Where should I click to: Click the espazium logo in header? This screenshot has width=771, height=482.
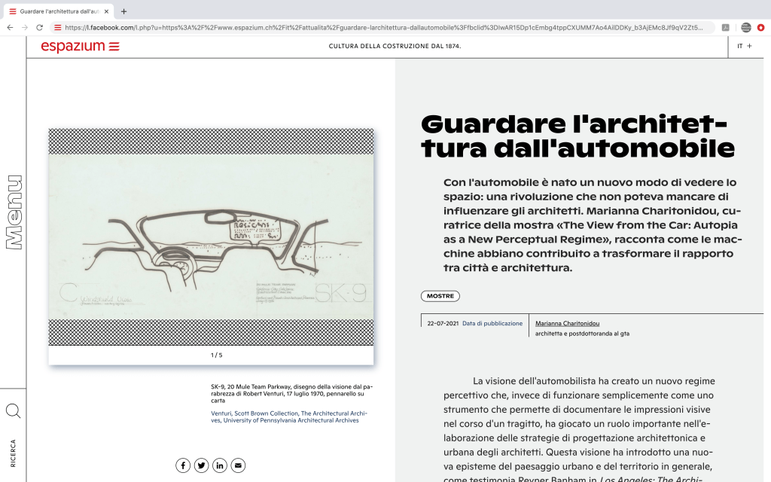click(x=80, y=47)
